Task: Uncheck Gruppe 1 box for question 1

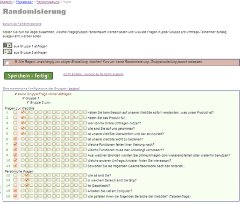Action: 23,112
